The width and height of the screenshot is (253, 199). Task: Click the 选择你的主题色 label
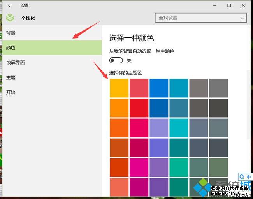coord(125,73)
